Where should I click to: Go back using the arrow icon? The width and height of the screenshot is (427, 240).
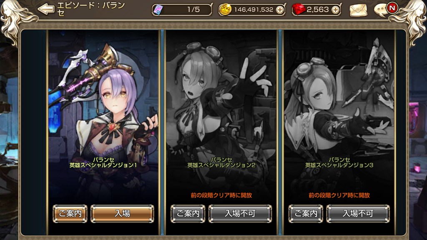46,9
